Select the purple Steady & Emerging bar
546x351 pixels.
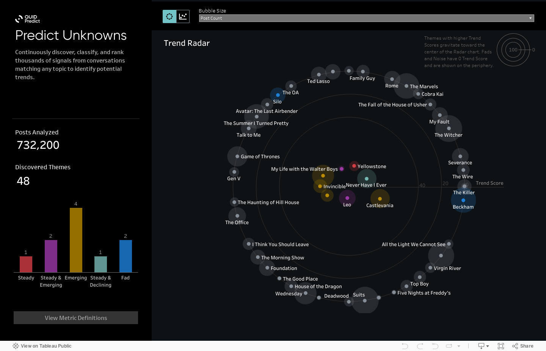point(51,256)
